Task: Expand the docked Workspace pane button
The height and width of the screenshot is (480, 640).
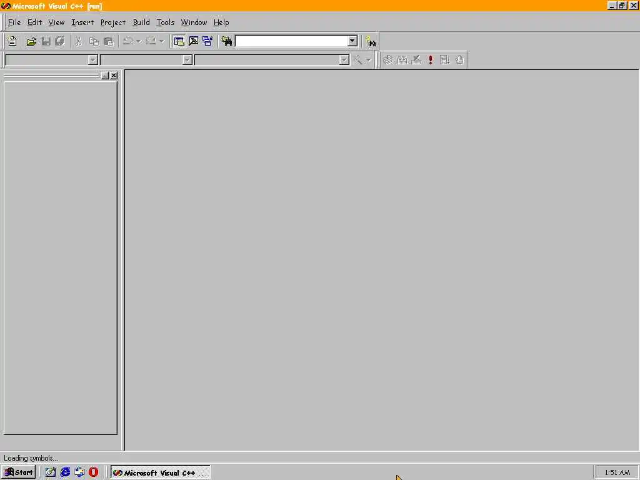Action: (105, 76)
